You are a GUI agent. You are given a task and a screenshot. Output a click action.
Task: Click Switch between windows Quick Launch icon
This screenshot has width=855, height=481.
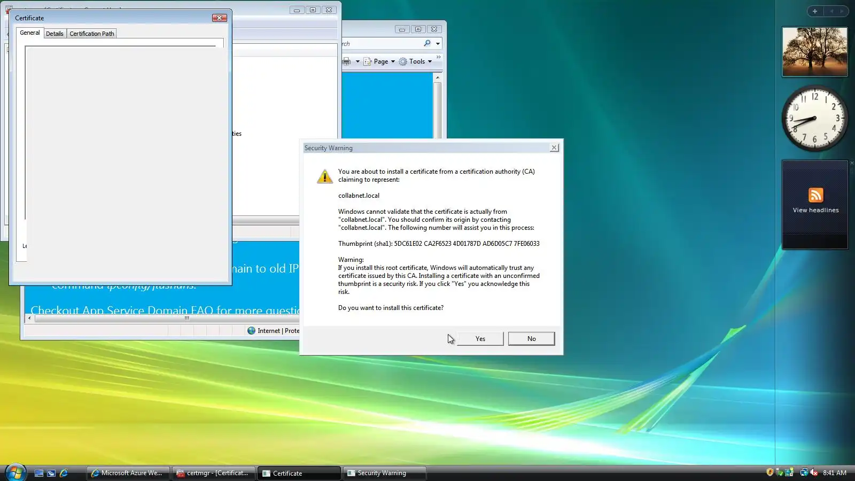(x=51, y=473)
